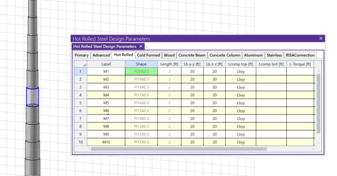This screenshot has height=176, width=337.
Task: Click the Shape column header
Action: [x=141, y=64]
